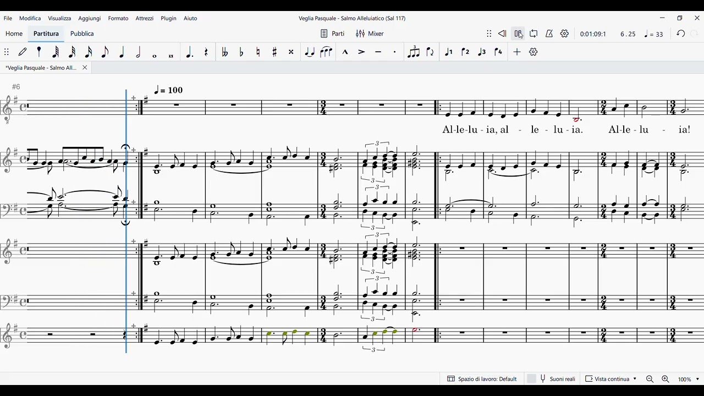Image resolution: width=704 pixels, height=396 pixels.
Task: Open the Mixer panel
Action: click(x=370, y=34)
